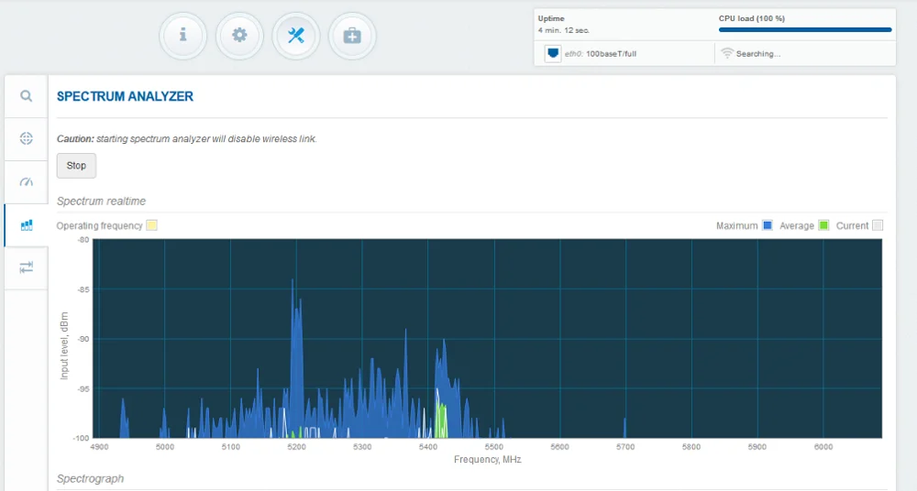Screen dimensions: 917x491
Task: Open the Information page icon
Action: click(183, 36)
